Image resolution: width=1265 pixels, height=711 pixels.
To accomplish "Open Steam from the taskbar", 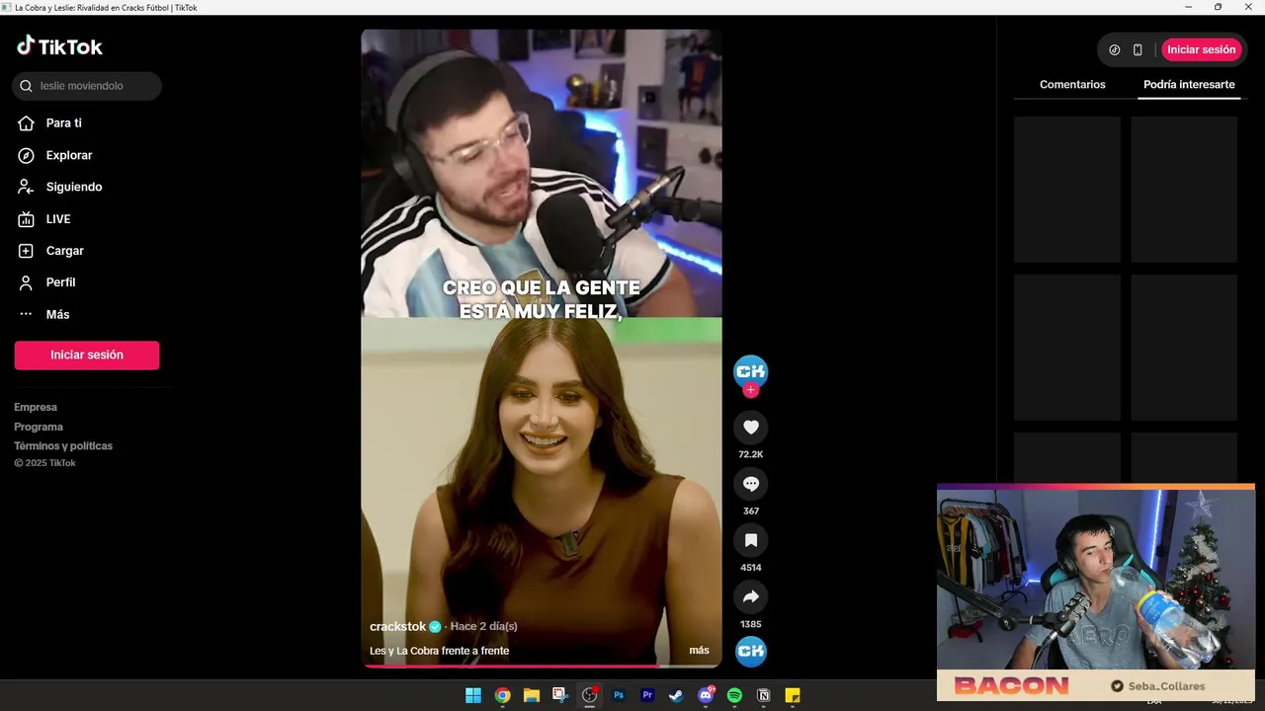I will (676, 695).
